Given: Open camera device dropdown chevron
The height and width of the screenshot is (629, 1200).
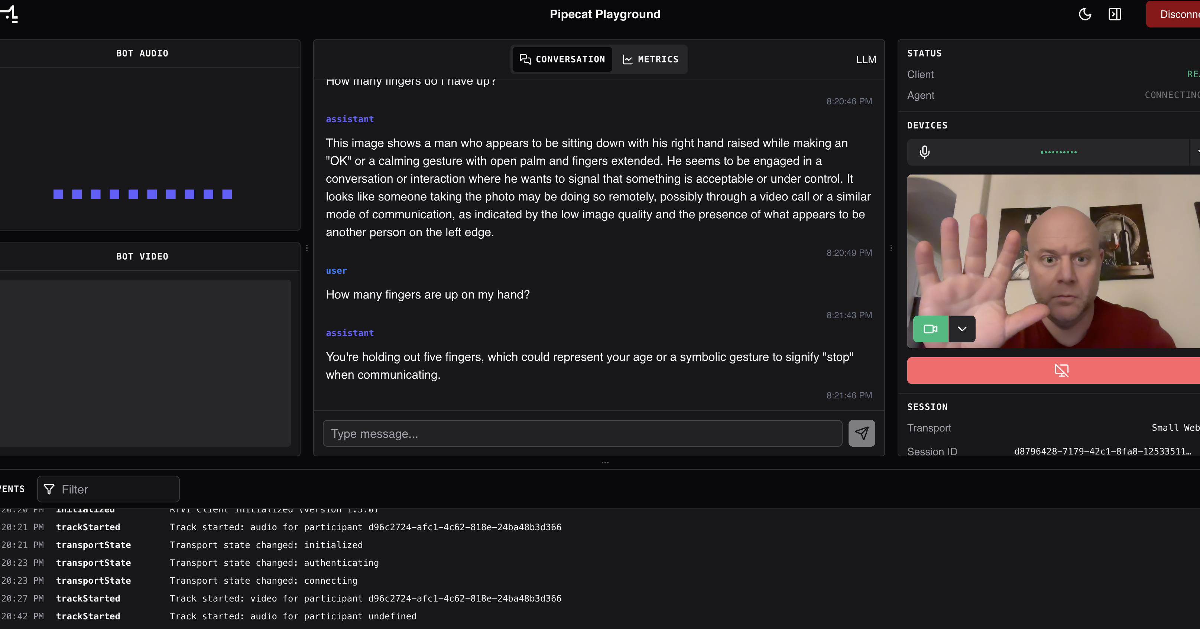Looking at the screenshot, I should click(x=962, y=329).
